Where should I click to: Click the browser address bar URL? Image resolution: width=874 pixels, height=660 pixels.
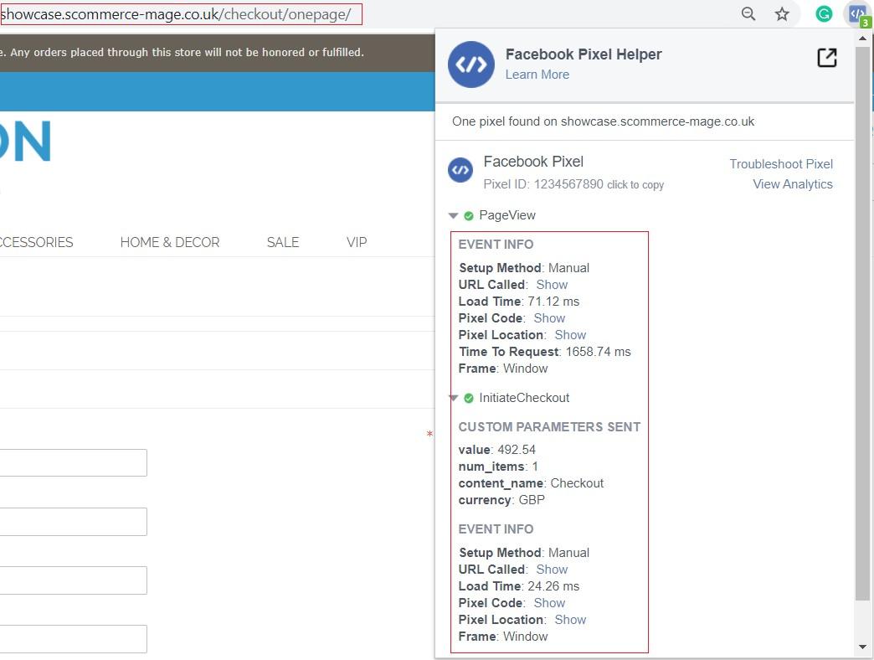pyautogui.click(x=176, y=14)
